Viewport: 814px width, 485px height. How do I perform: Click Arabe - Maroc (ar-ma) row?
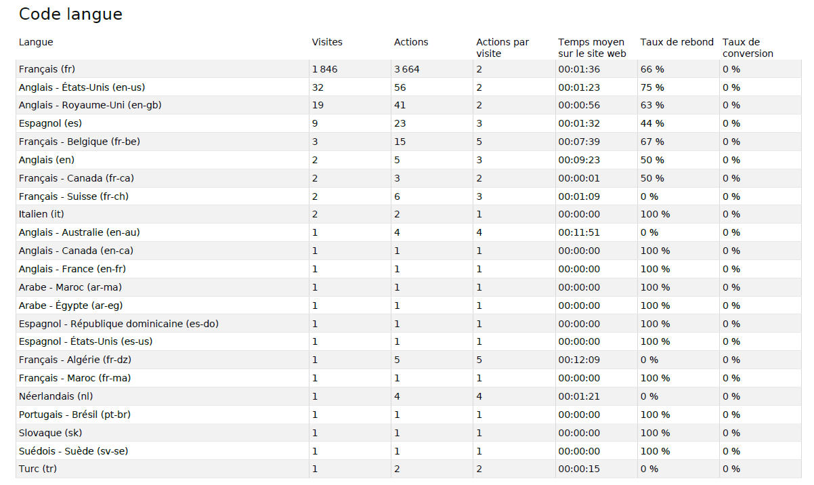point(70,287)
